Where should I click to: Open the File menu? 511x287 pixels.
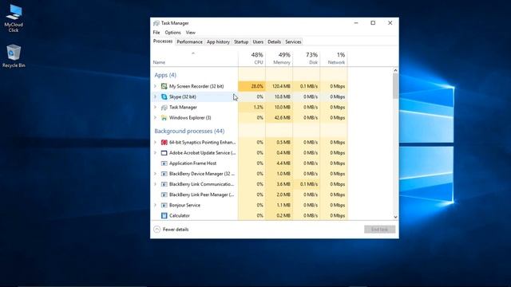(156, 33)
